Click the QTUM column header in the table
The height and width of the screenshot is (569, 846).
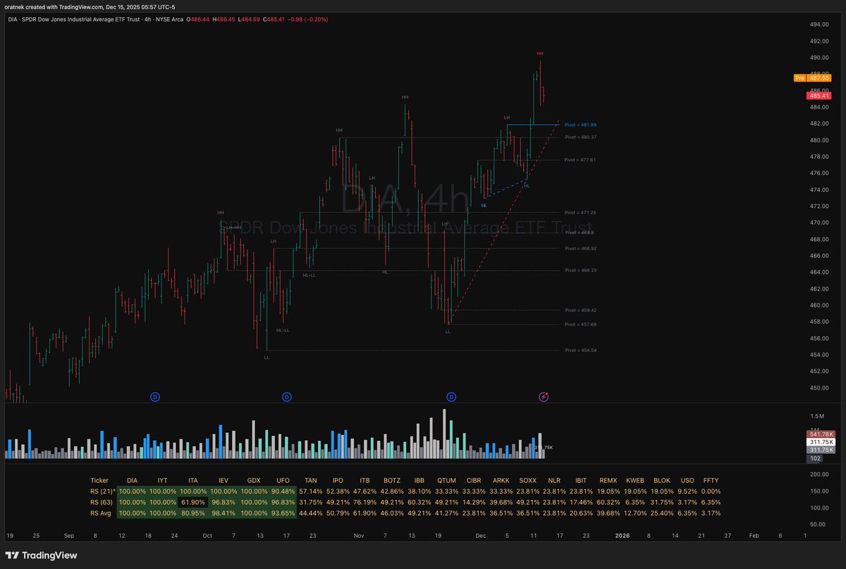[446, 479]
